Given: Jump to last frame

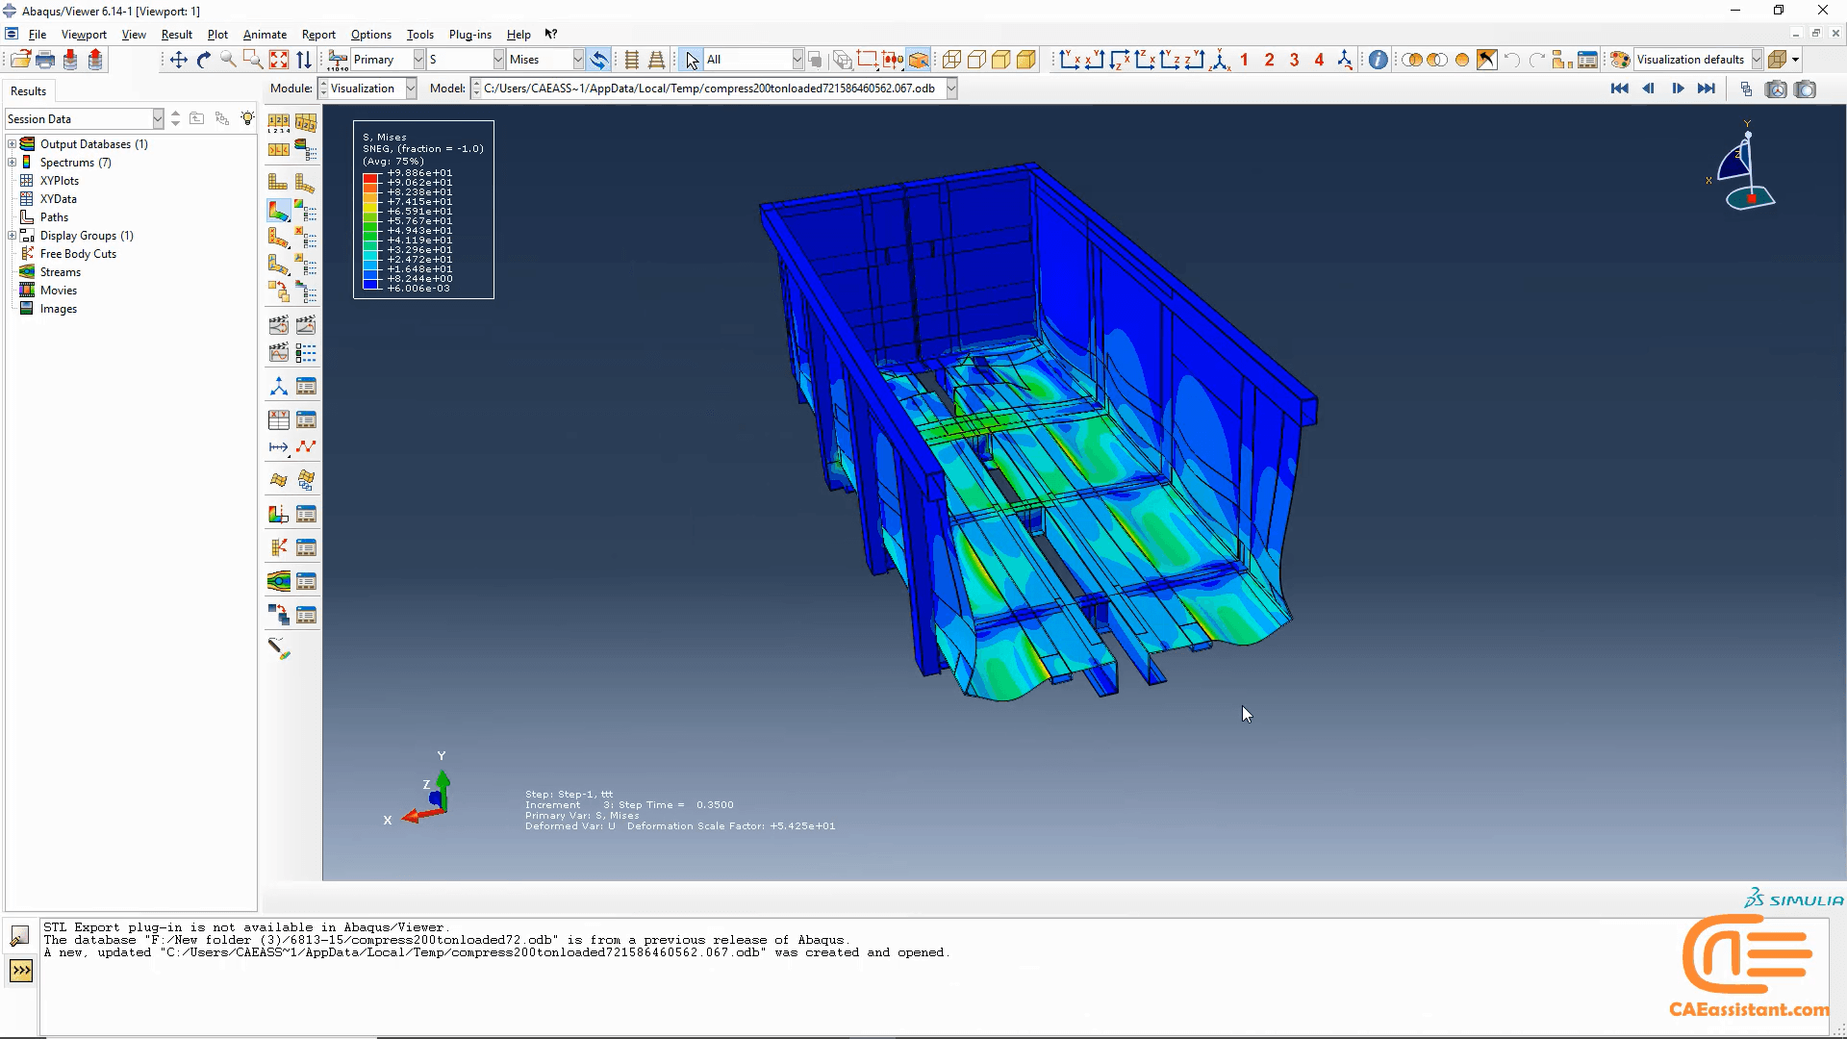Looking at the screenshot, I should pyautogui.click(x=1707, y=89).
